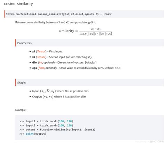The width and height of the screenshot is (165, 144).
Task: Click the dim parameter name in list
Action: click(x=35, y=63)
